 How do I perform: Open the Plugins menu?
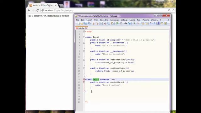point(146,20)
